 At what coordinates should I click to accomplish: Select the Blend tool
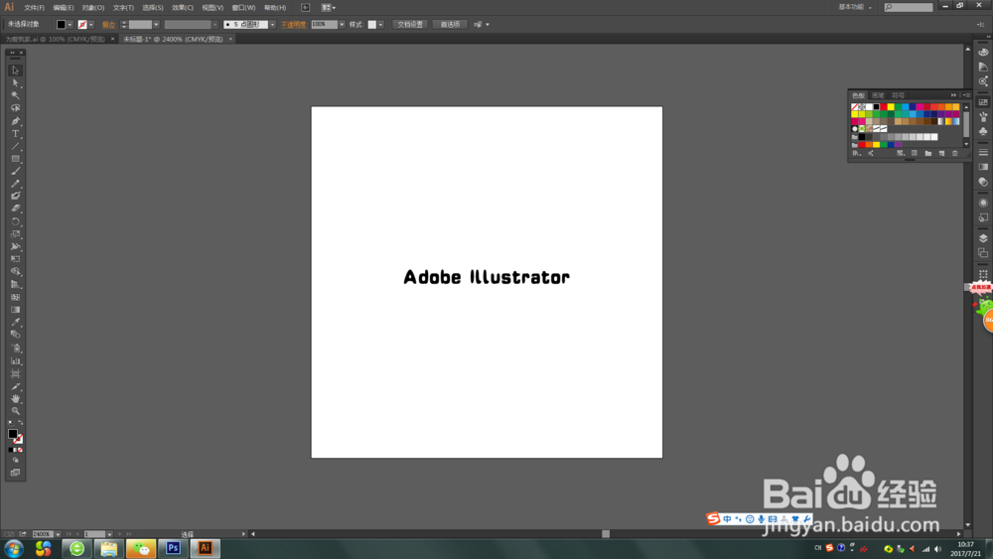tap(15, 335)
